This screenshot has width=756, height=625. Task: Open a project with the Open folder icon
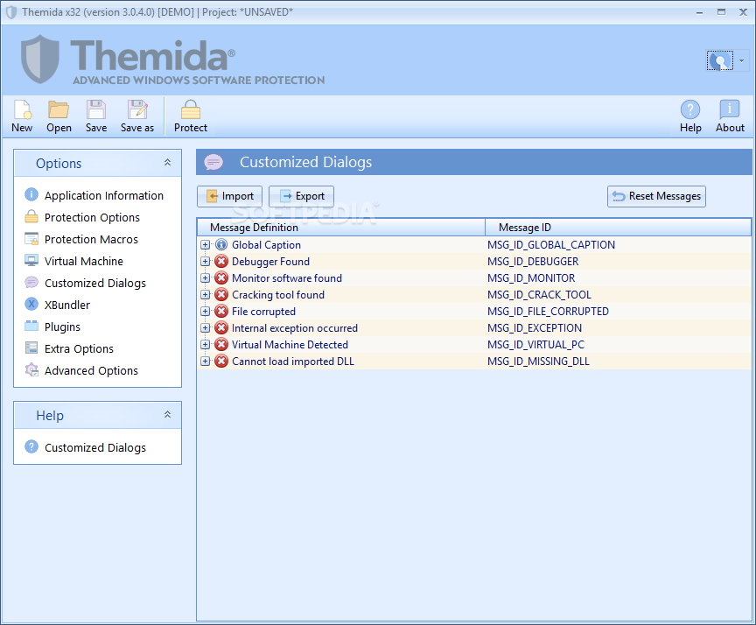(59, 109)
